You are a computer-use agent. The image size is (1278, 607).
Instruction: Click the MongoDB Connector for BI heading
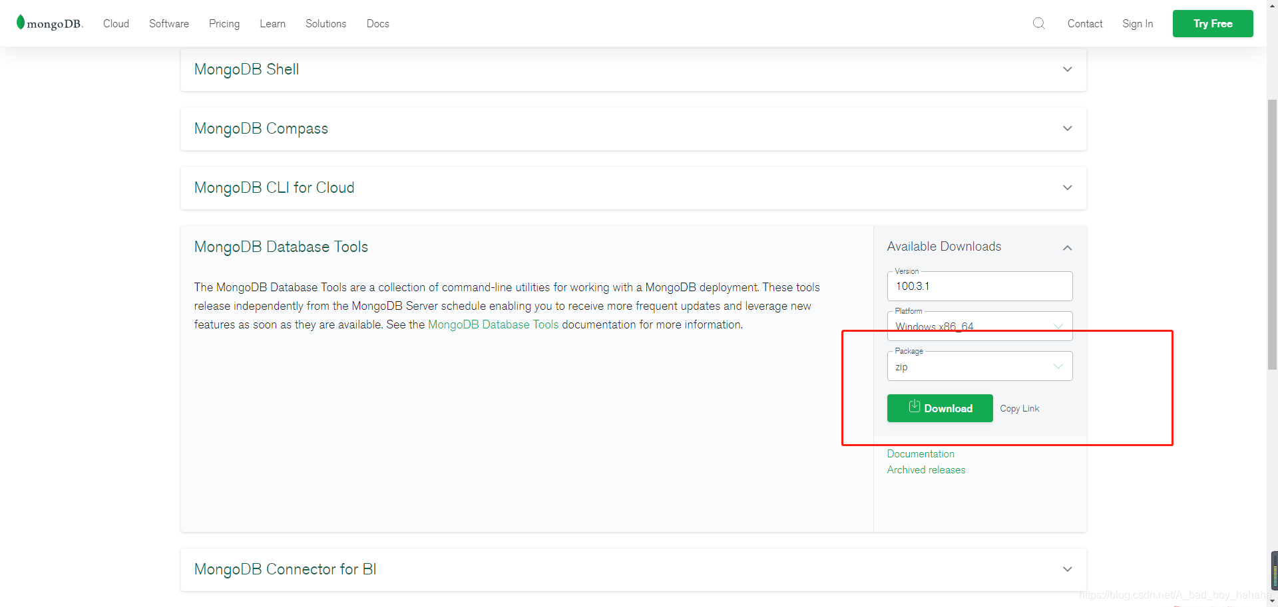click(x=285, y=569)
